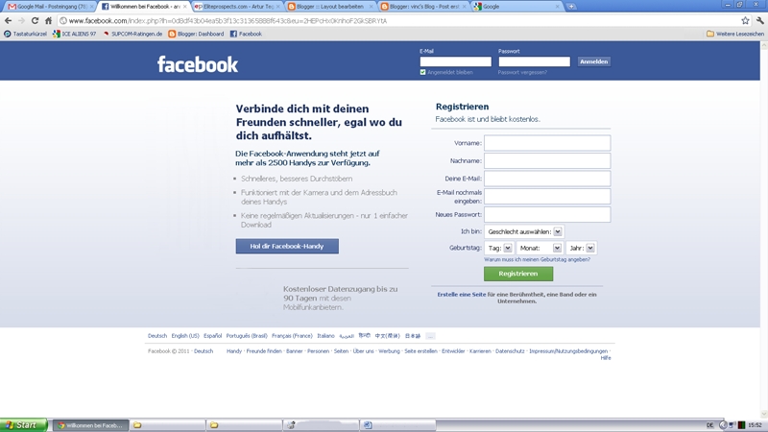The height and width of the screenshot is (432, 768).
Task: Open the Karrieren footer link
Action: pos(480,351)
